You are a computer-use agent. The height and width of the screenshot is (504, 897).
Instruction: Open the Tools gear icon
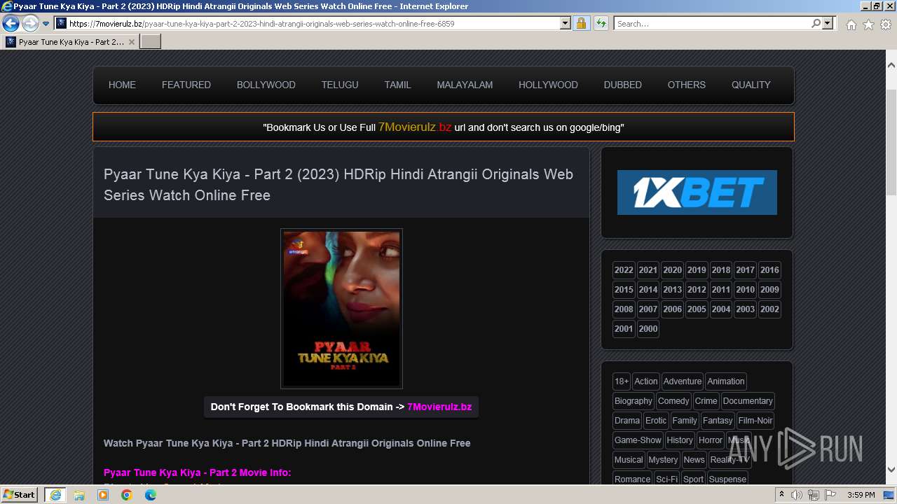[886, 24]
